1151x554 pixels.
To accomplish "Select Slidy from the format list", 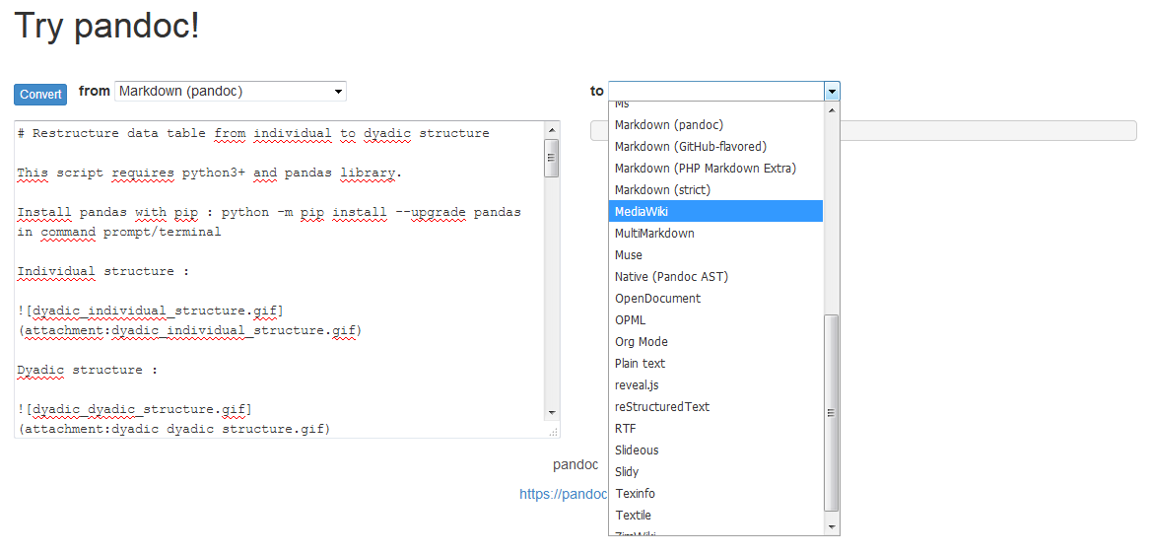I will coord(715,472).
